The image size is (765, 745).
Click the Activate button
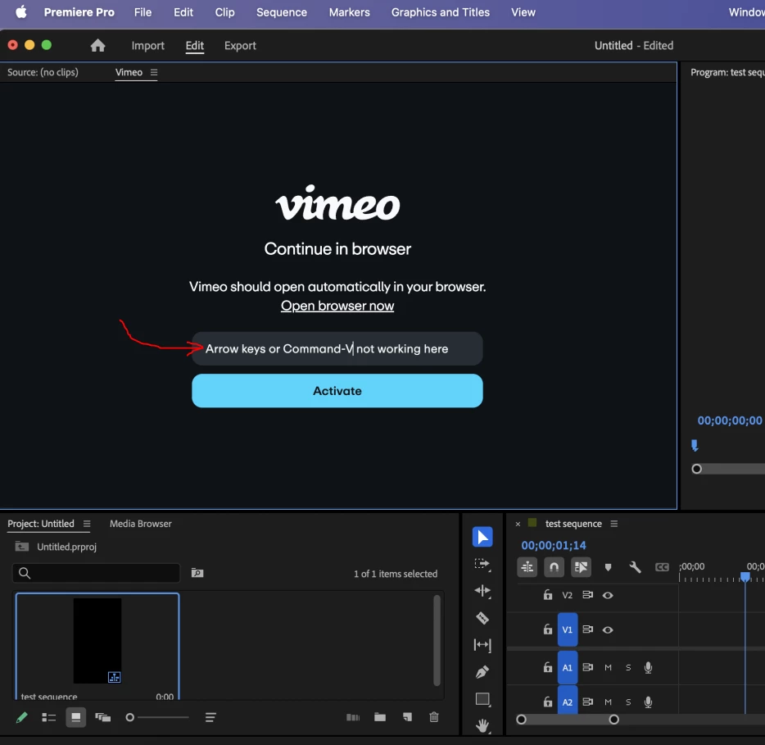(x=337, y=391)
